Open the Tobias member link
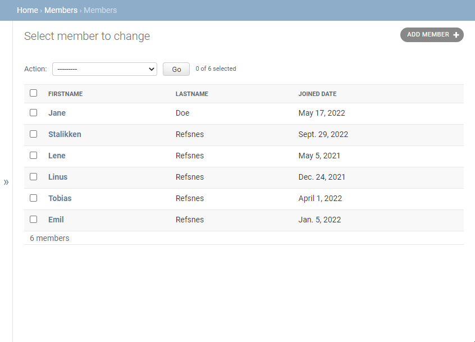Viewport: 475px width, 342px height. 60,198
